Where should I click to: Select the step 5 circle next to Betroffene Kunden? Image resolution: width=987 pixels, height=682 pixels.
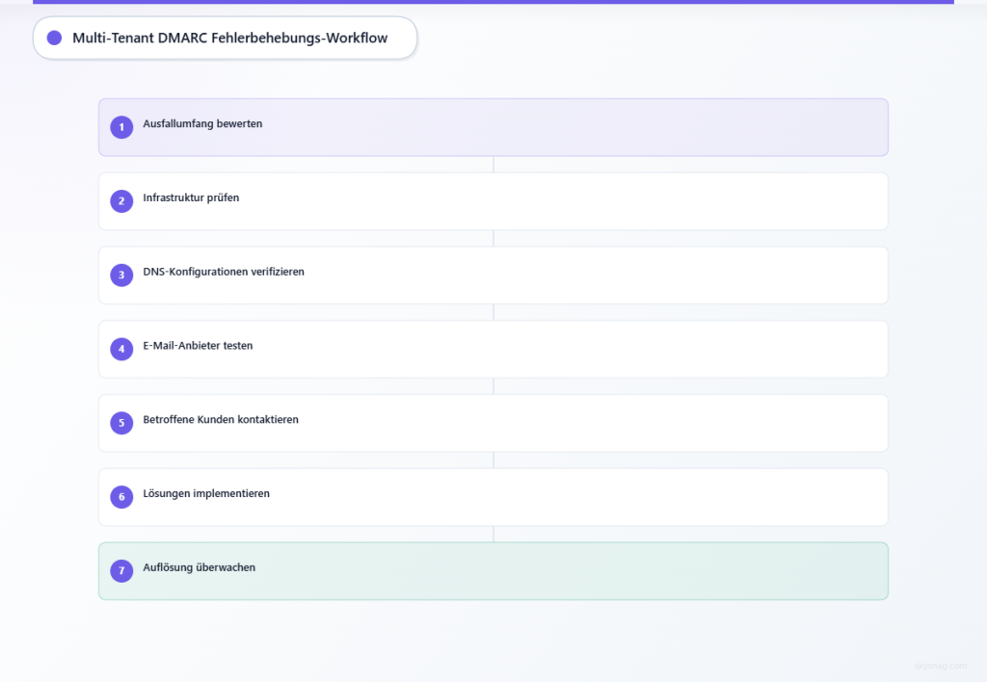121,422
